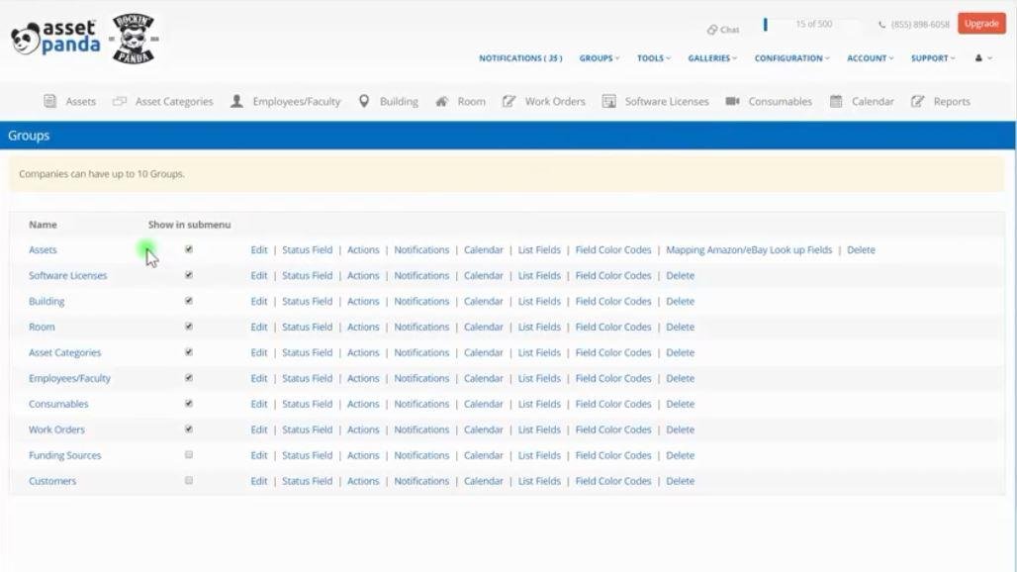
Task: Expand the Groups dropdown menu
Action: [x=599, y=58]
